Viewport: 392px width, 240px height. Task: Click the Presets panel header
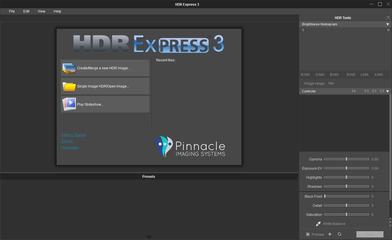pos(149,177)
